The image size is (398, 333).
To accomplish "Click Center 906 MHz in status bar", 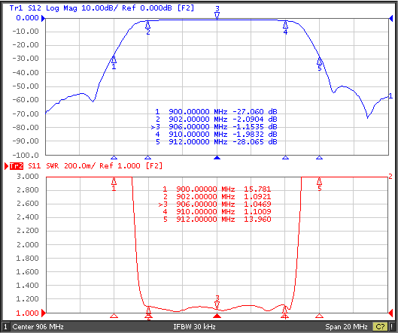I will [x=38, y=327].
